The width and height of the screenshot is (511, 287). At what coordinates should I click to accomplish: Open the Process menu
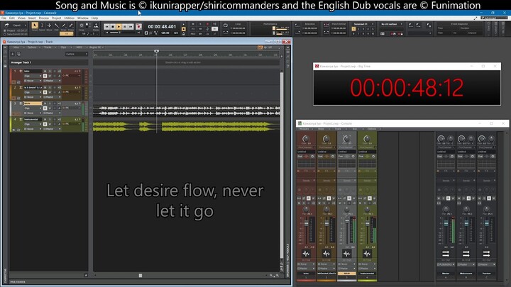tap(43, 18)
